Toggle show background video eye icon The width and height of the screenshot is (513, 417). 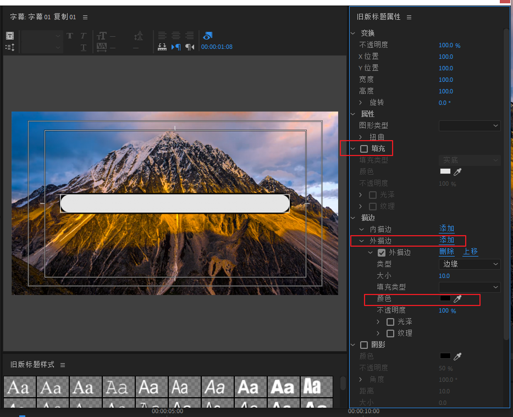(207, 36)
